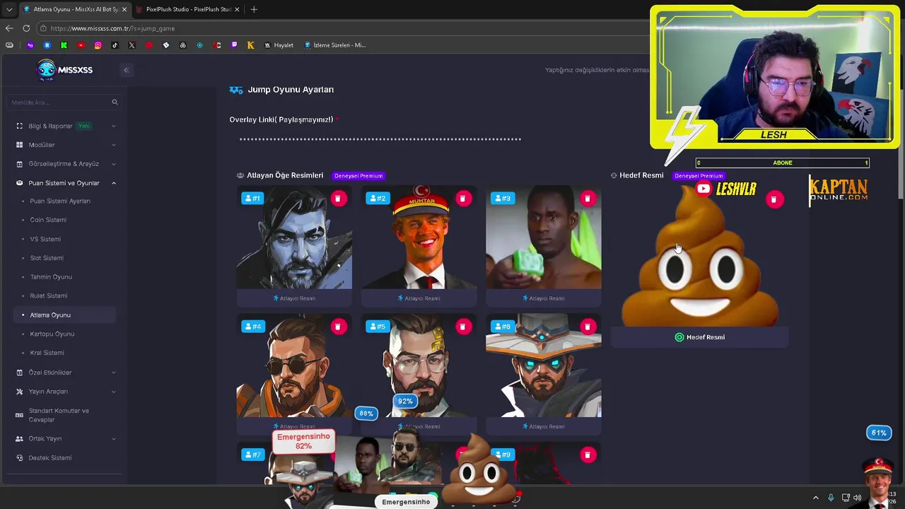Delete jumper image #2 Muhtar
This screenshot has height=509, width=905.
click(x=462, y=199)
